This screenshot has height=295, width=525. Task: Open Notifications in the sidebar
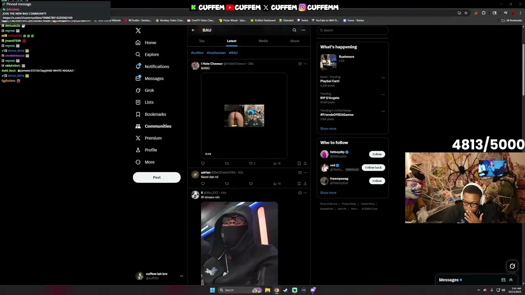152,66
